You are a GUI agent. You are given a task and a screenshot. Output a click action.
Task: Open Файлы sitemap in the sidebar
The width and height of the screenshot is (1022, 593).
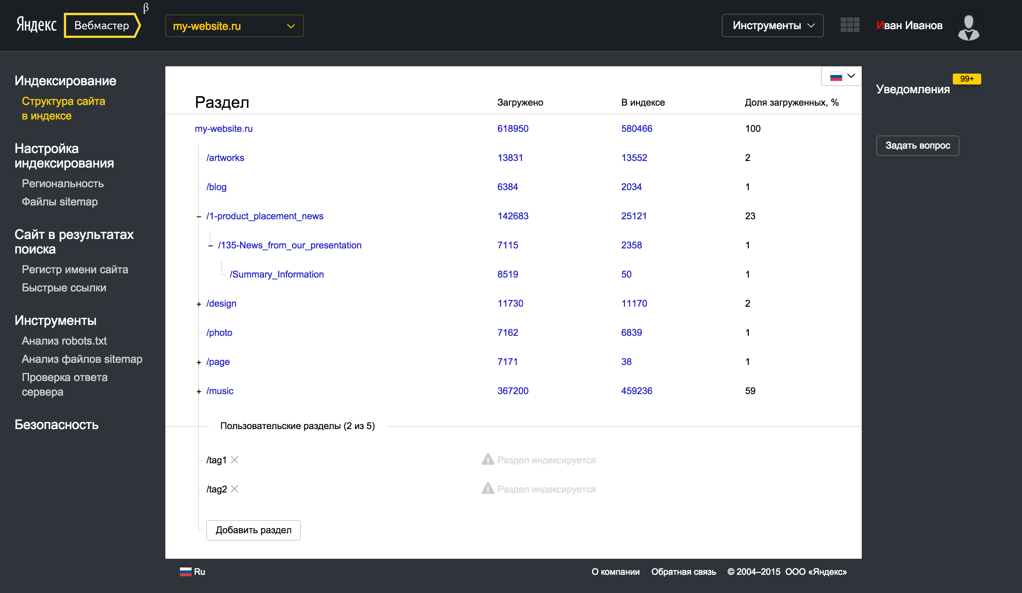(x=60, y=201)
